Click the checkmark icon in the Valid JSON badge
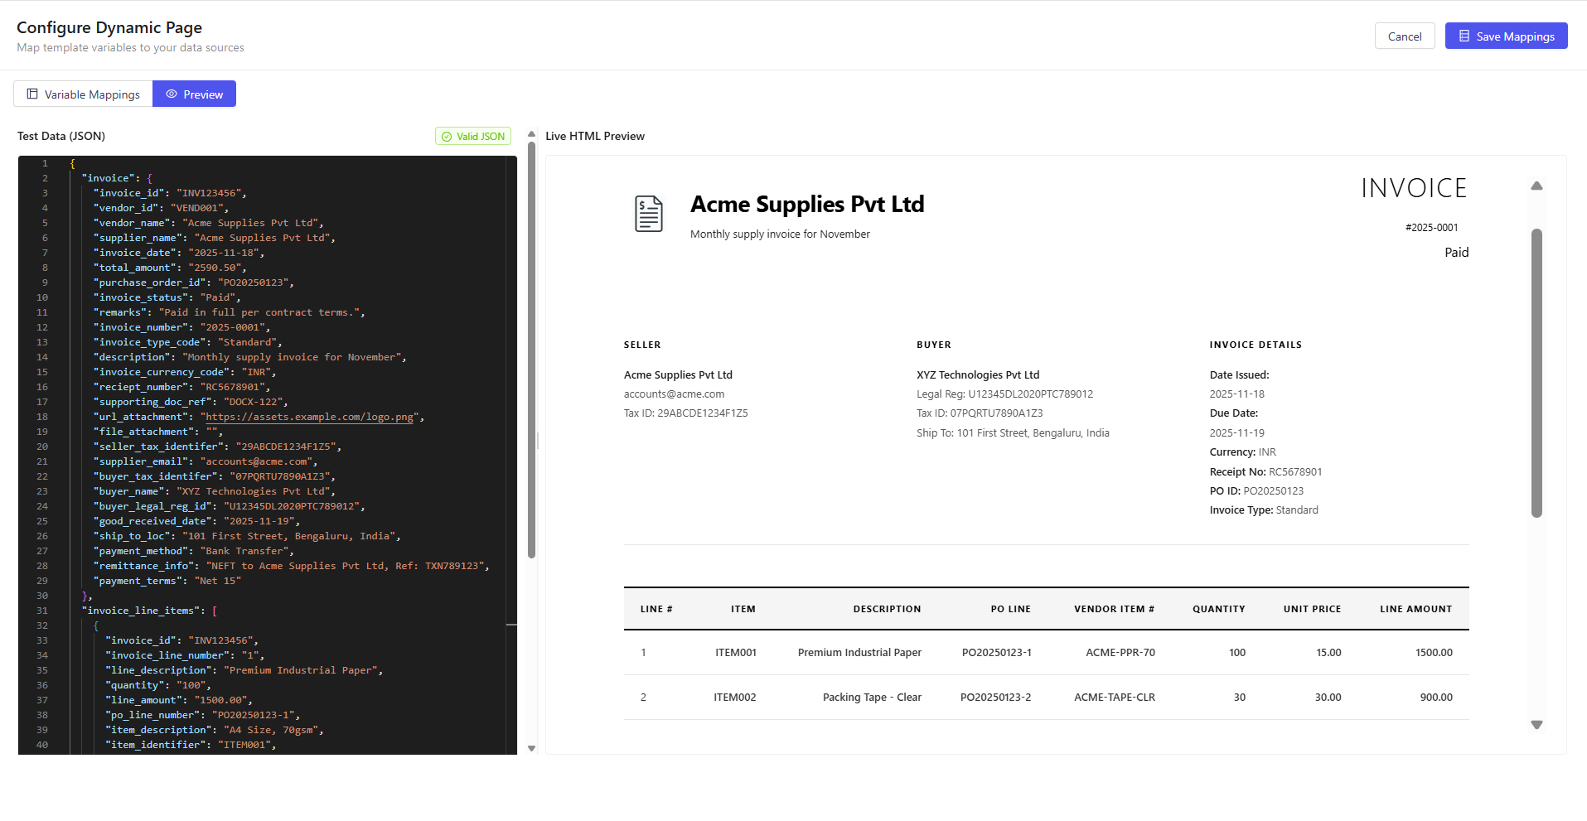The height and width of the screenshot is (821, 1587). [x=448, y=136]
